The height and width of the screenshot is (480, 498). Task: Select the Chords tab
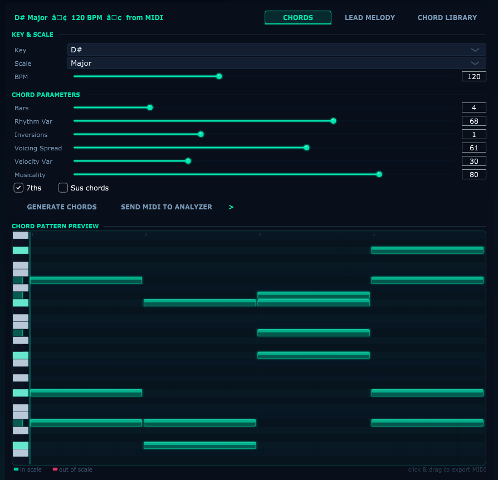[x=297, y=17]
